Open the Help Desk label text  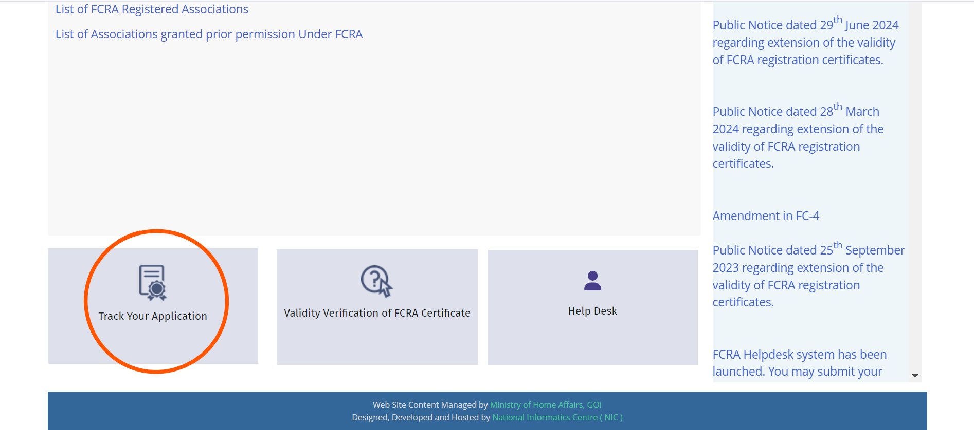(592, 311)
